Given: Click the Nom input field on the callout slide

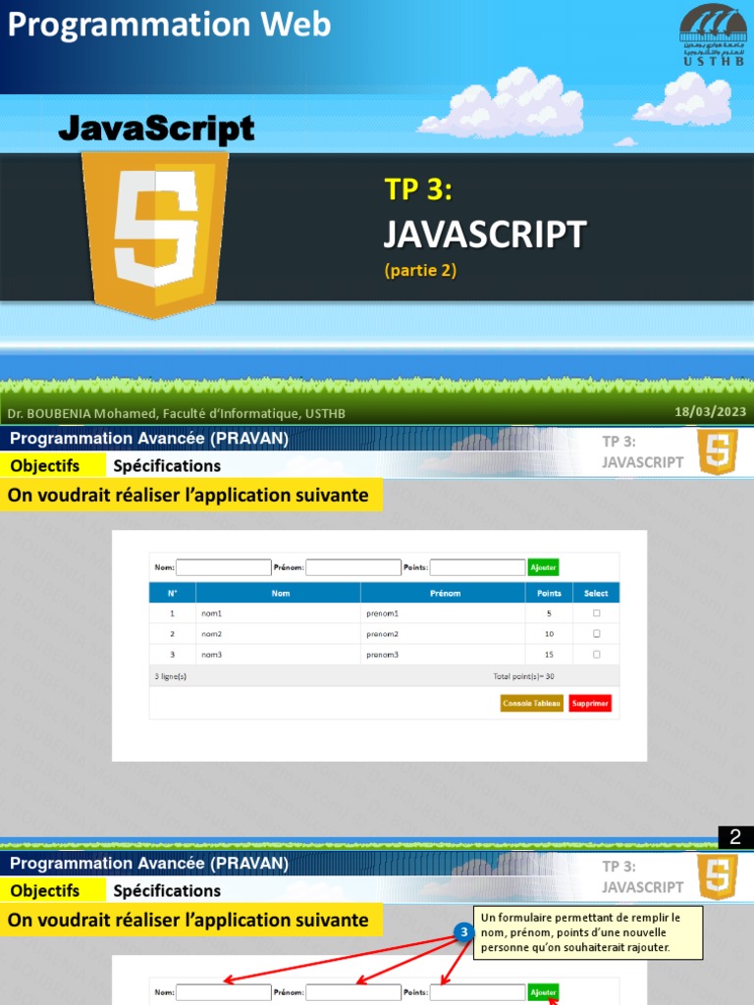Looking at the screenshot, I should click(x=223, y=992).
